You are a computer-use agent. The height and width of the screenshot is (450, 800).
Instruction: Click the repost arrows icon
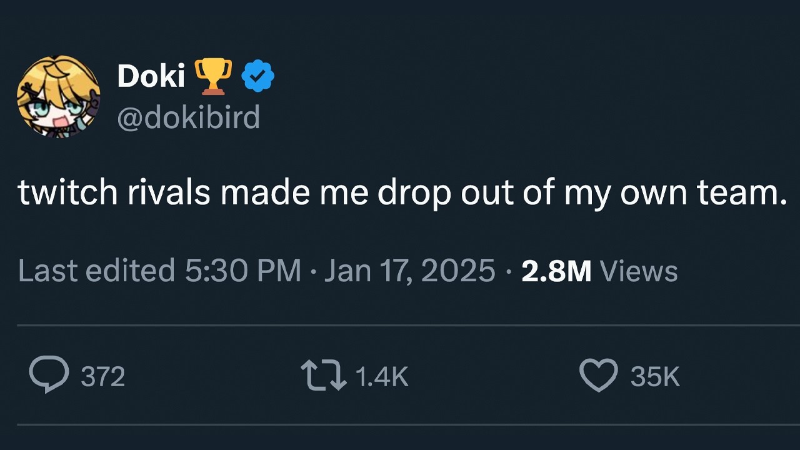click(x=323, y=376)
